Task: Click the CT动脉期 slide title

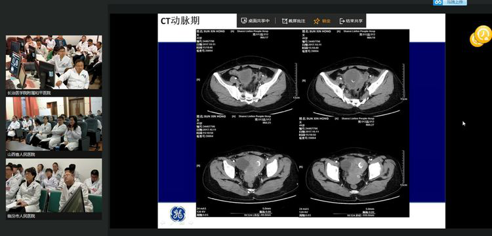Action: tap(180, 21)
